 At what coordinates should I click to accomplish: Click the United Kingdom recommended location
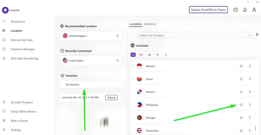pyautogui.click(x=91, y=36)
